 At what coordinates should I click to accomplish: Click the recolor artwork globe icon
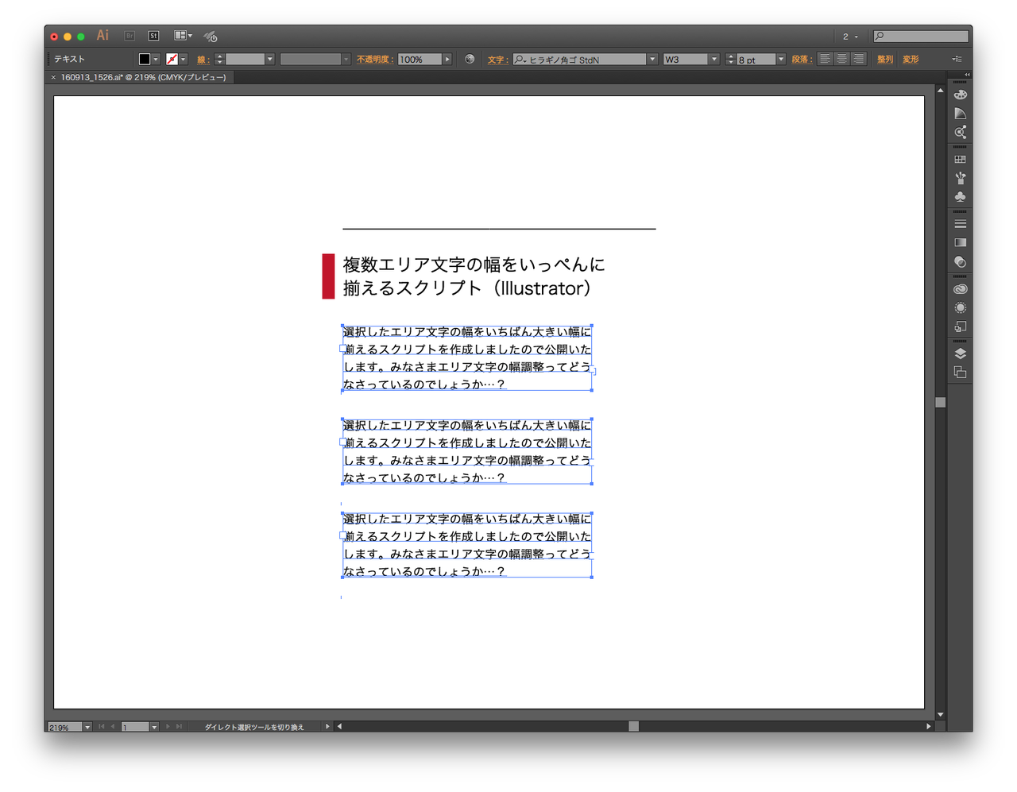click(x=470, y=59)
